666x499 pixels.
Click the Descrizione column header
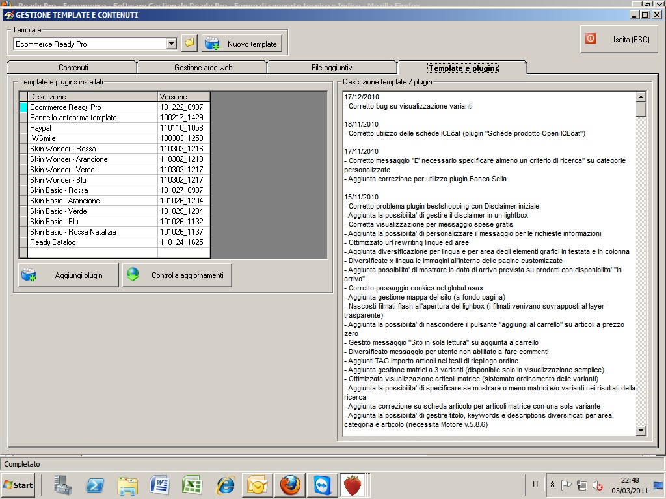[92, 97]
